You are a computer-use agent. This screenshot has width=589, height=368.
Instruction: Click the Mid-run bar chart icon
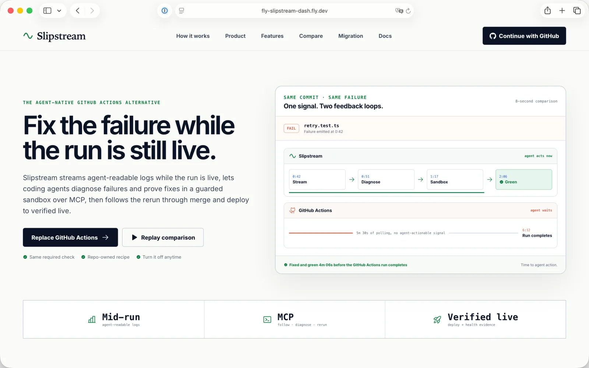92,319
